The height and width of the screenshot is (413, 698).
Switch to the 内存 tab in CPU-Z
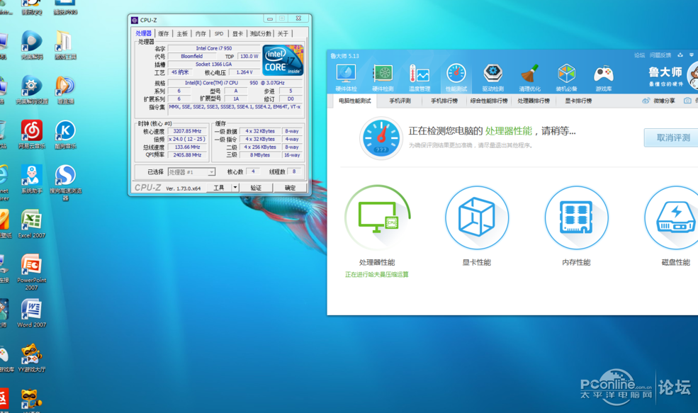click(x=201, y=34)
